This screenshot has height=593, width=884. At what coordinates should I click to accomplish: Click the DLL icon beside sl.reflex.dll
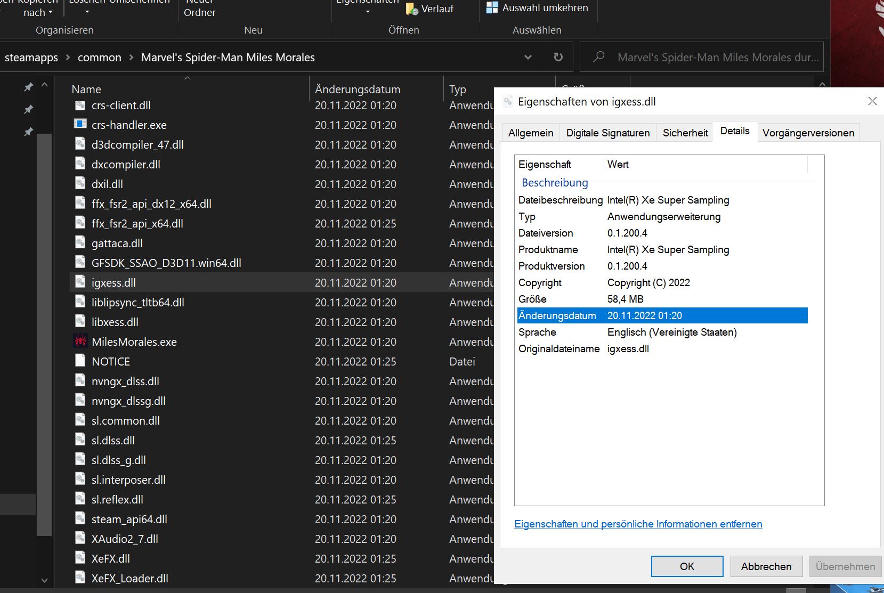[x=80, y=499]
